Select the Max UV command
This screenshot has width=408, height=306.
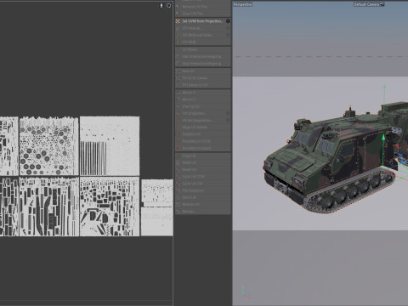203,71
